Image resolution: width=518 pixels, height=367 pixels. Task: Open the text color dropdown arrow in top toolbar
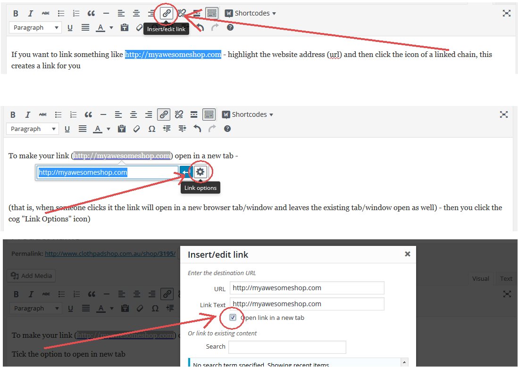[x=111, y=28]
